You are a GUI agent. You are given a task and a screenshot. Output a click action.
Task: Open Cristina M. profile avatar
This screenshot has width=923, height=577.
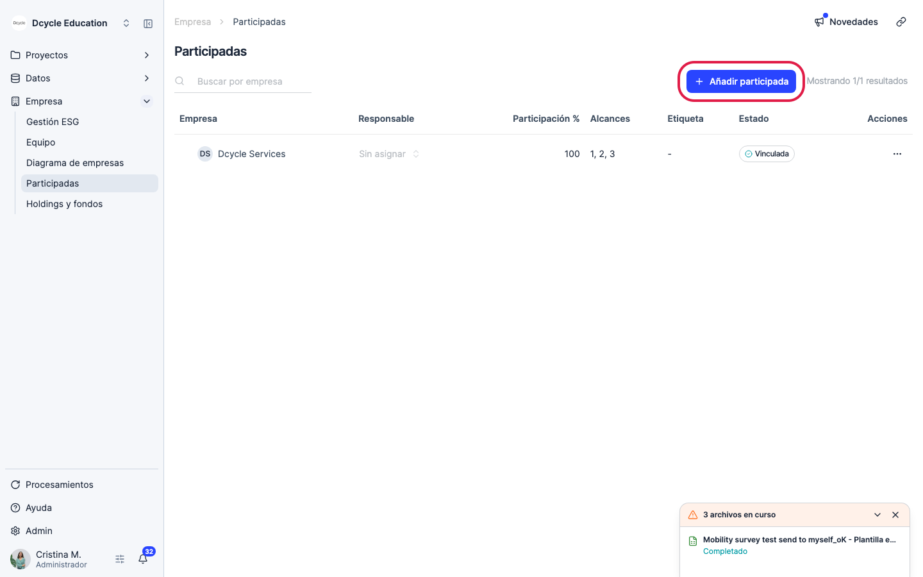21,559
